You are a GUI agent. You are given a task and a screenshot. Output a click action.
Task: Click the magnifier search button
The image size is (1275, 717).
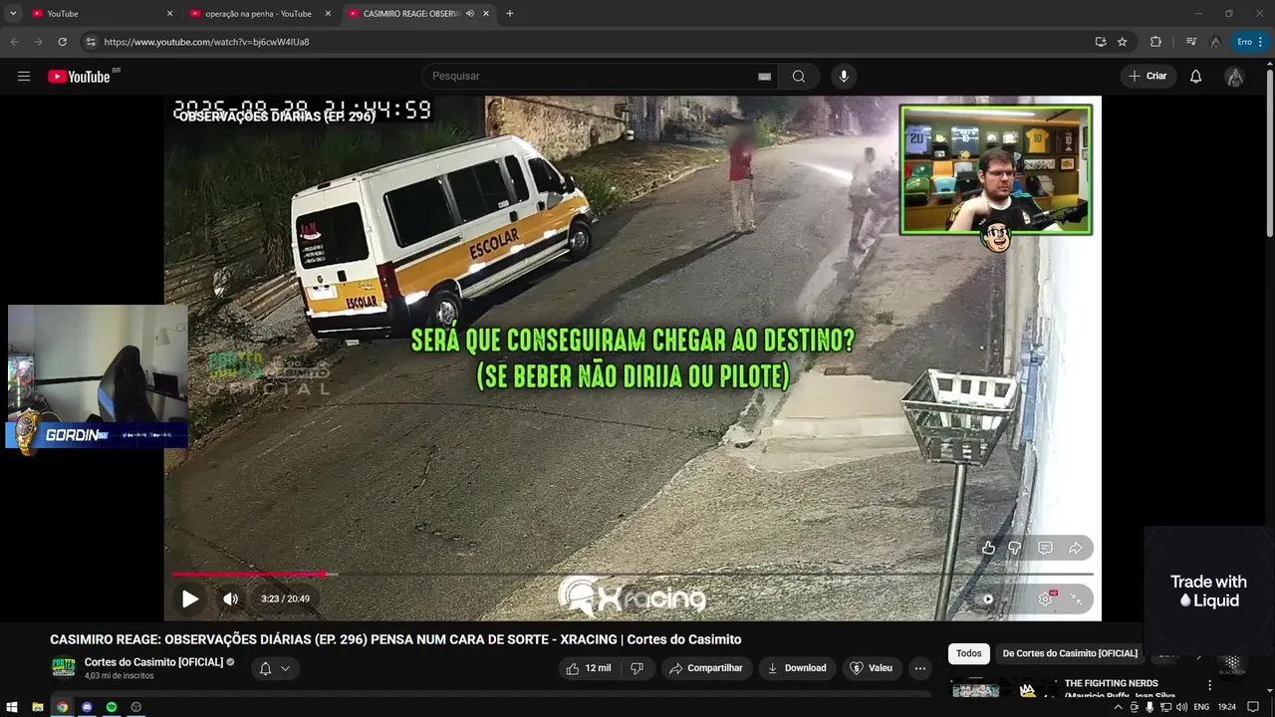coord(799,77)
